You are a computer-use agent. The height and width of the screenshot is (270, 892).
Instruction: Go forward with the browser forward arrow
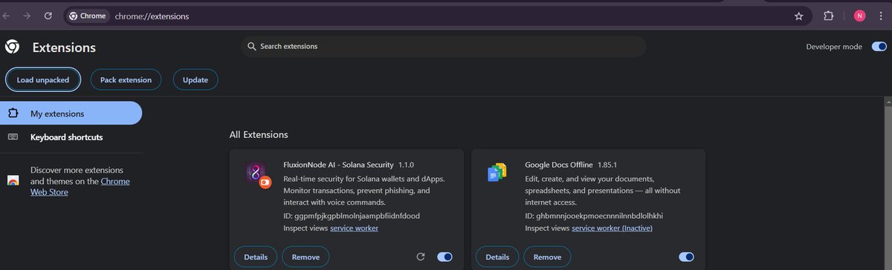pos(27,16)
